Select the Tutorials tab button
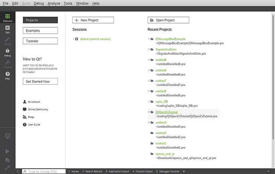275x174 pixels. [40, 41]
